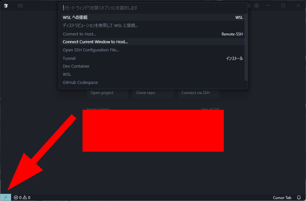Screen dimensions: 306x201
Task: Select "Open SSH Configuration File..."
Action: pos(153,50)
